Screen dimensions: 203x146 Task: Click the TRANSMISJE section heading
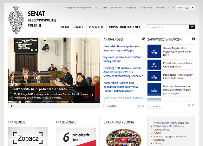(16, 122)
